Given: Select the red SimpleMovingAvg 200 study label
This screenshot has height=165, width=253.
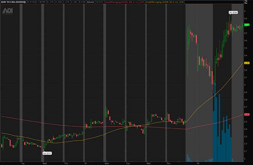Looking at the screenshot, I should click(x=121, y=2).
